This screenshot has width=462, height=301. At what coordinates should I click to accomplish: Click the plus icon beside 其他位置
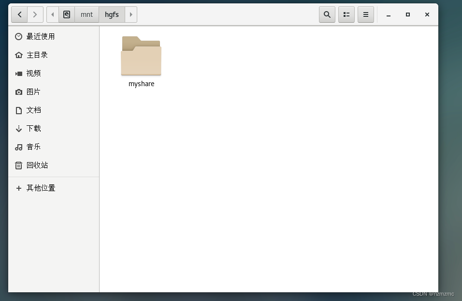[x=18, y=188]
